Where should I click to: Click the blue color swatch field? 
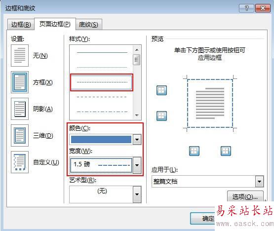101,139
